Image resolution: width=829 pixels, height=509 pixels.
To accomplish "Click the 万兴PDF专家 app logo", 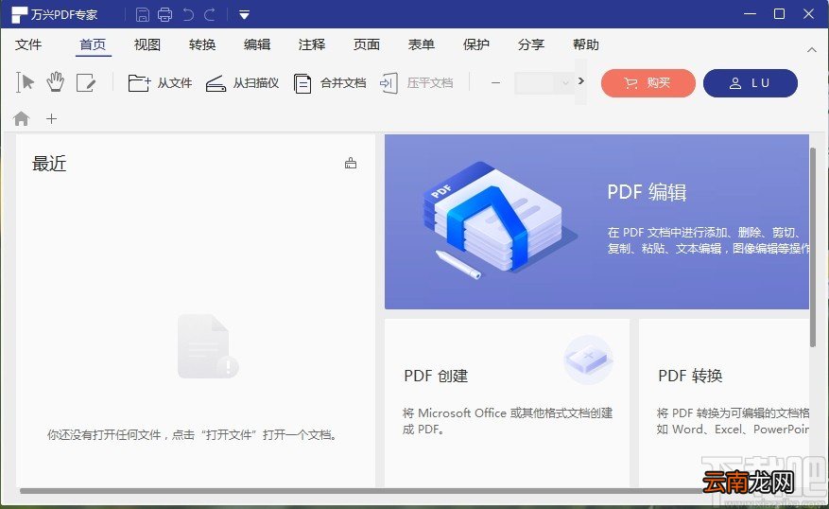I will point(20,15).
